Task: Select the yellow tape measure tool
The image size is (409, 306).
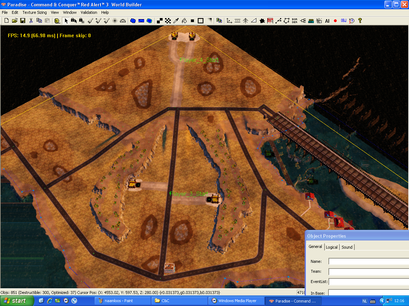Action: pyautogui.click(x=57, y=21)
